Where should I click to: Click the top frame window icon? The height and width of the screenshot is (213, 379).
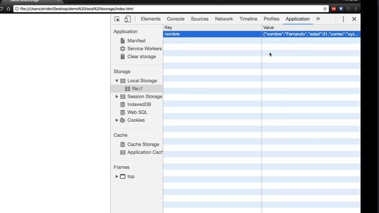[123, 176]
